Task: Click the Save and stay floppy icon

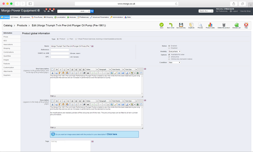Action: point(181,25)
